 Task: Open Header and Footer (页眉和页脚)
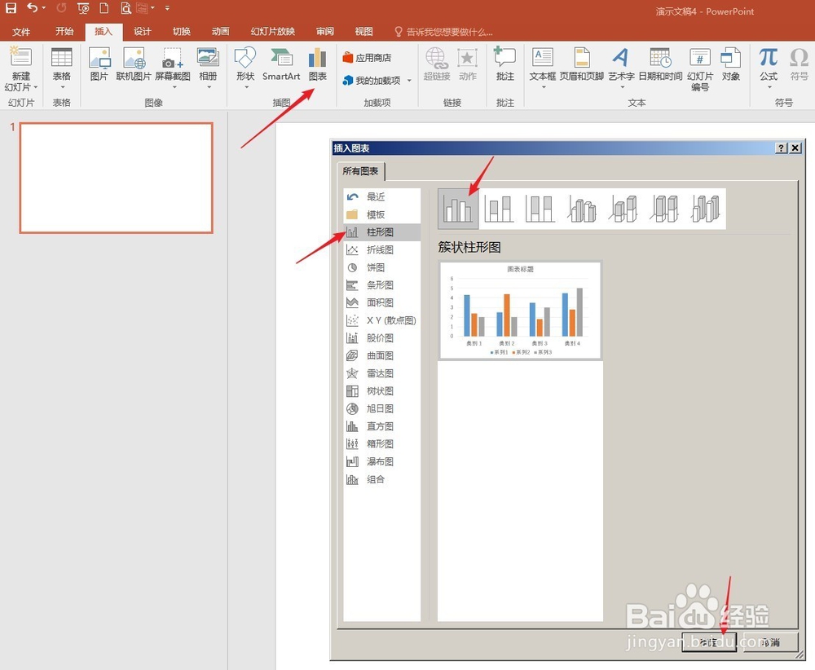(582, 65)
